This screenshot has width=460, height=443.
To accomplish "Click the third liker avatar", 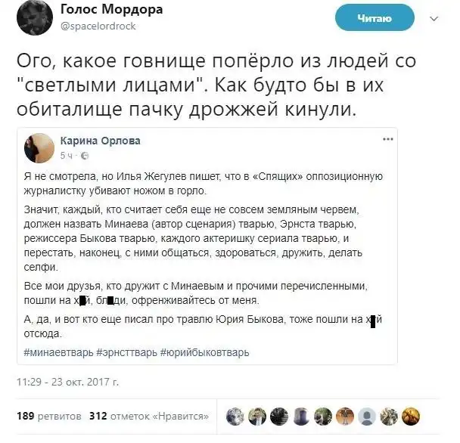I will point(279,417).
